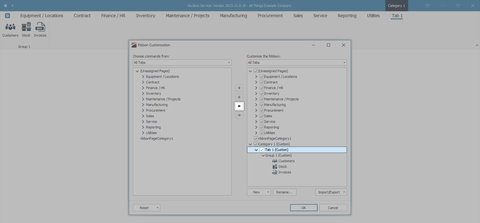Expand Service in the left tree

click(143, 122)
